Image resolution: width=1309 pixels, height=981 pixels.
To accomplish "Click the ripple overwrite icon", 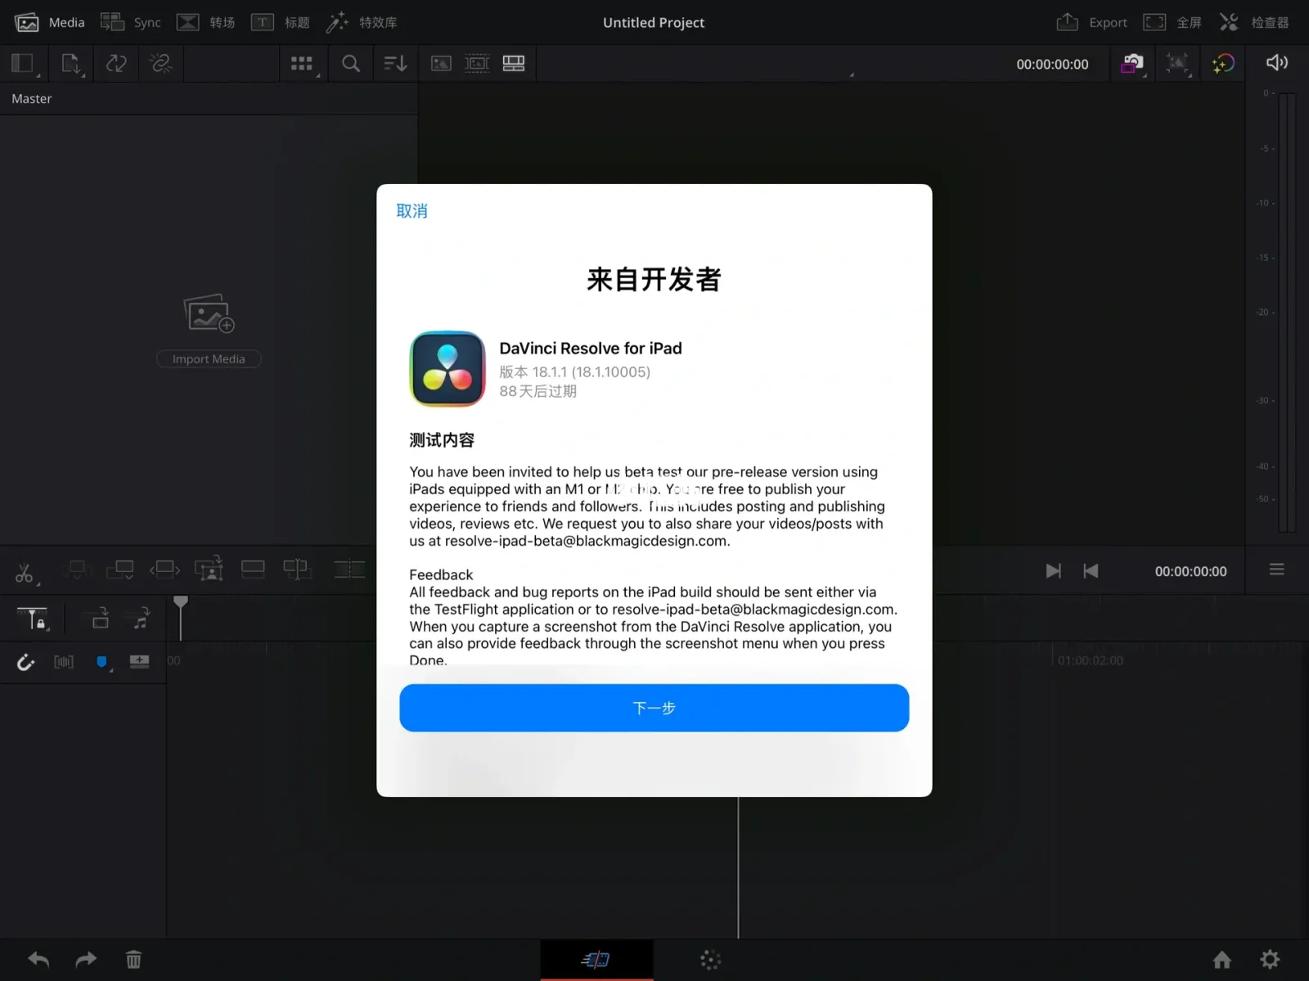I will click(x=164, y=569).
